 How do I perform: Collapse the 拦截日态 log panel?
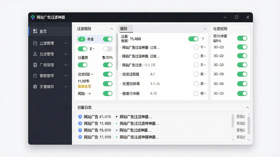tap(247, 107)
